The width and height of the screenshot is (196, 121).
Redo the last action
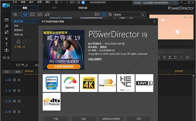(x=66, y=2)
